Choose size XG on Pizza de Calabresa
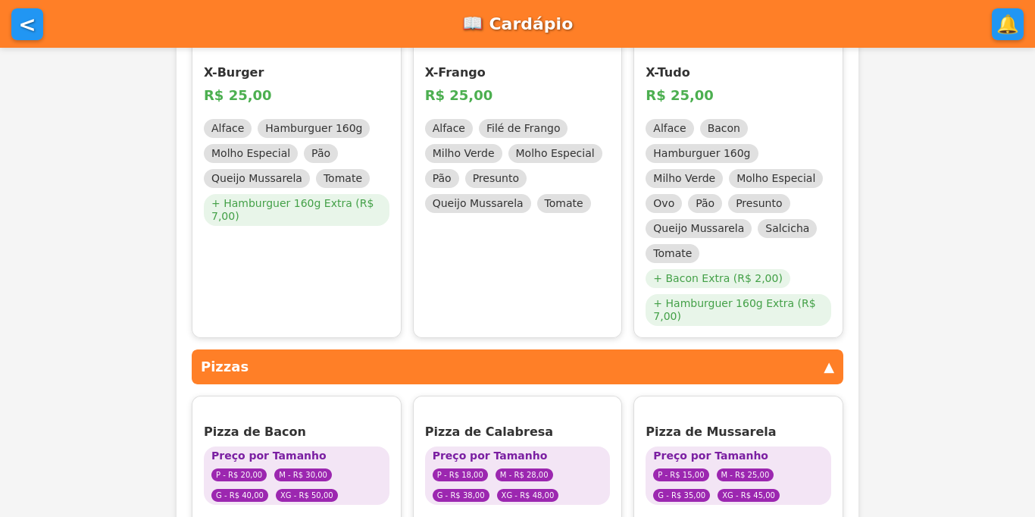The image size is (1035, 517). 526,495
